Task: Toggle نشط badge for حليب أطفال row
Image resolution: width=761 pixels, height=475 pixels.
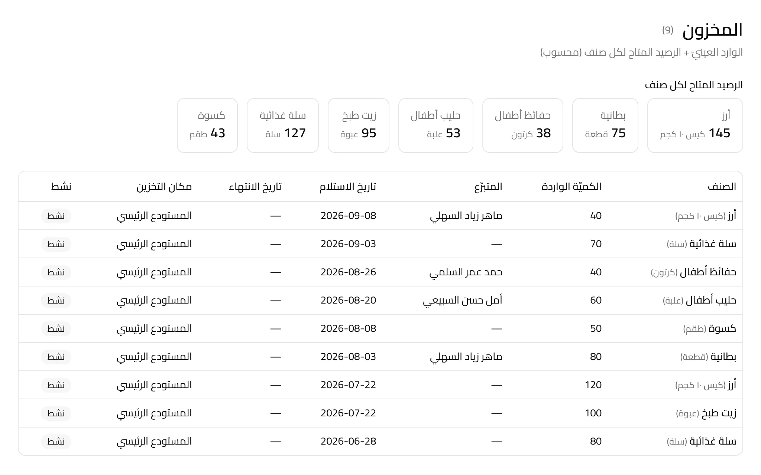Action: tap(56, 301)
